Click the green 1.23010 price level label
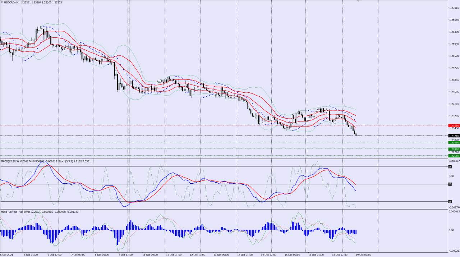Image resolution: width=460 pixels, height=257 pixels. click(x=454, y=143)
